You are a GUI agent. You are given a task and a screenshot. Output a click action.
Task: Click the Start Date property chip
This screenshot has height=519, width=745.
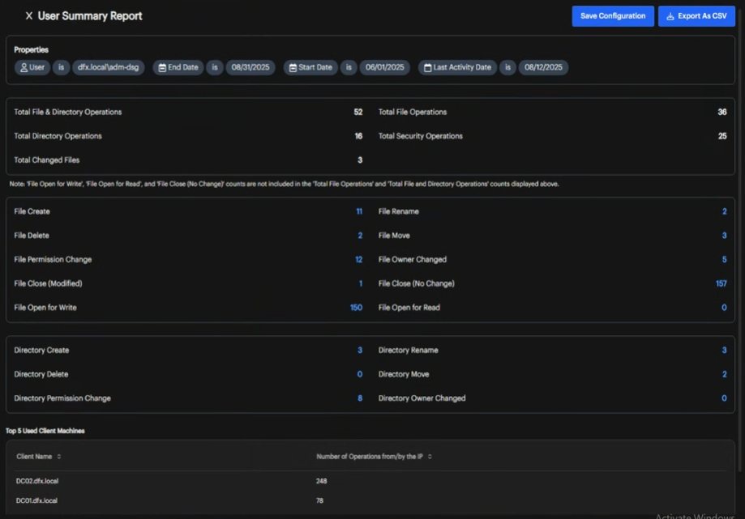tap(310, 67)
